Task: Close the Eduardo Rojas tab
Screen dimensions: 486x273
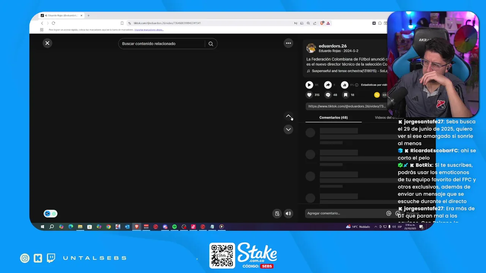Action: (x=81, y=16)
